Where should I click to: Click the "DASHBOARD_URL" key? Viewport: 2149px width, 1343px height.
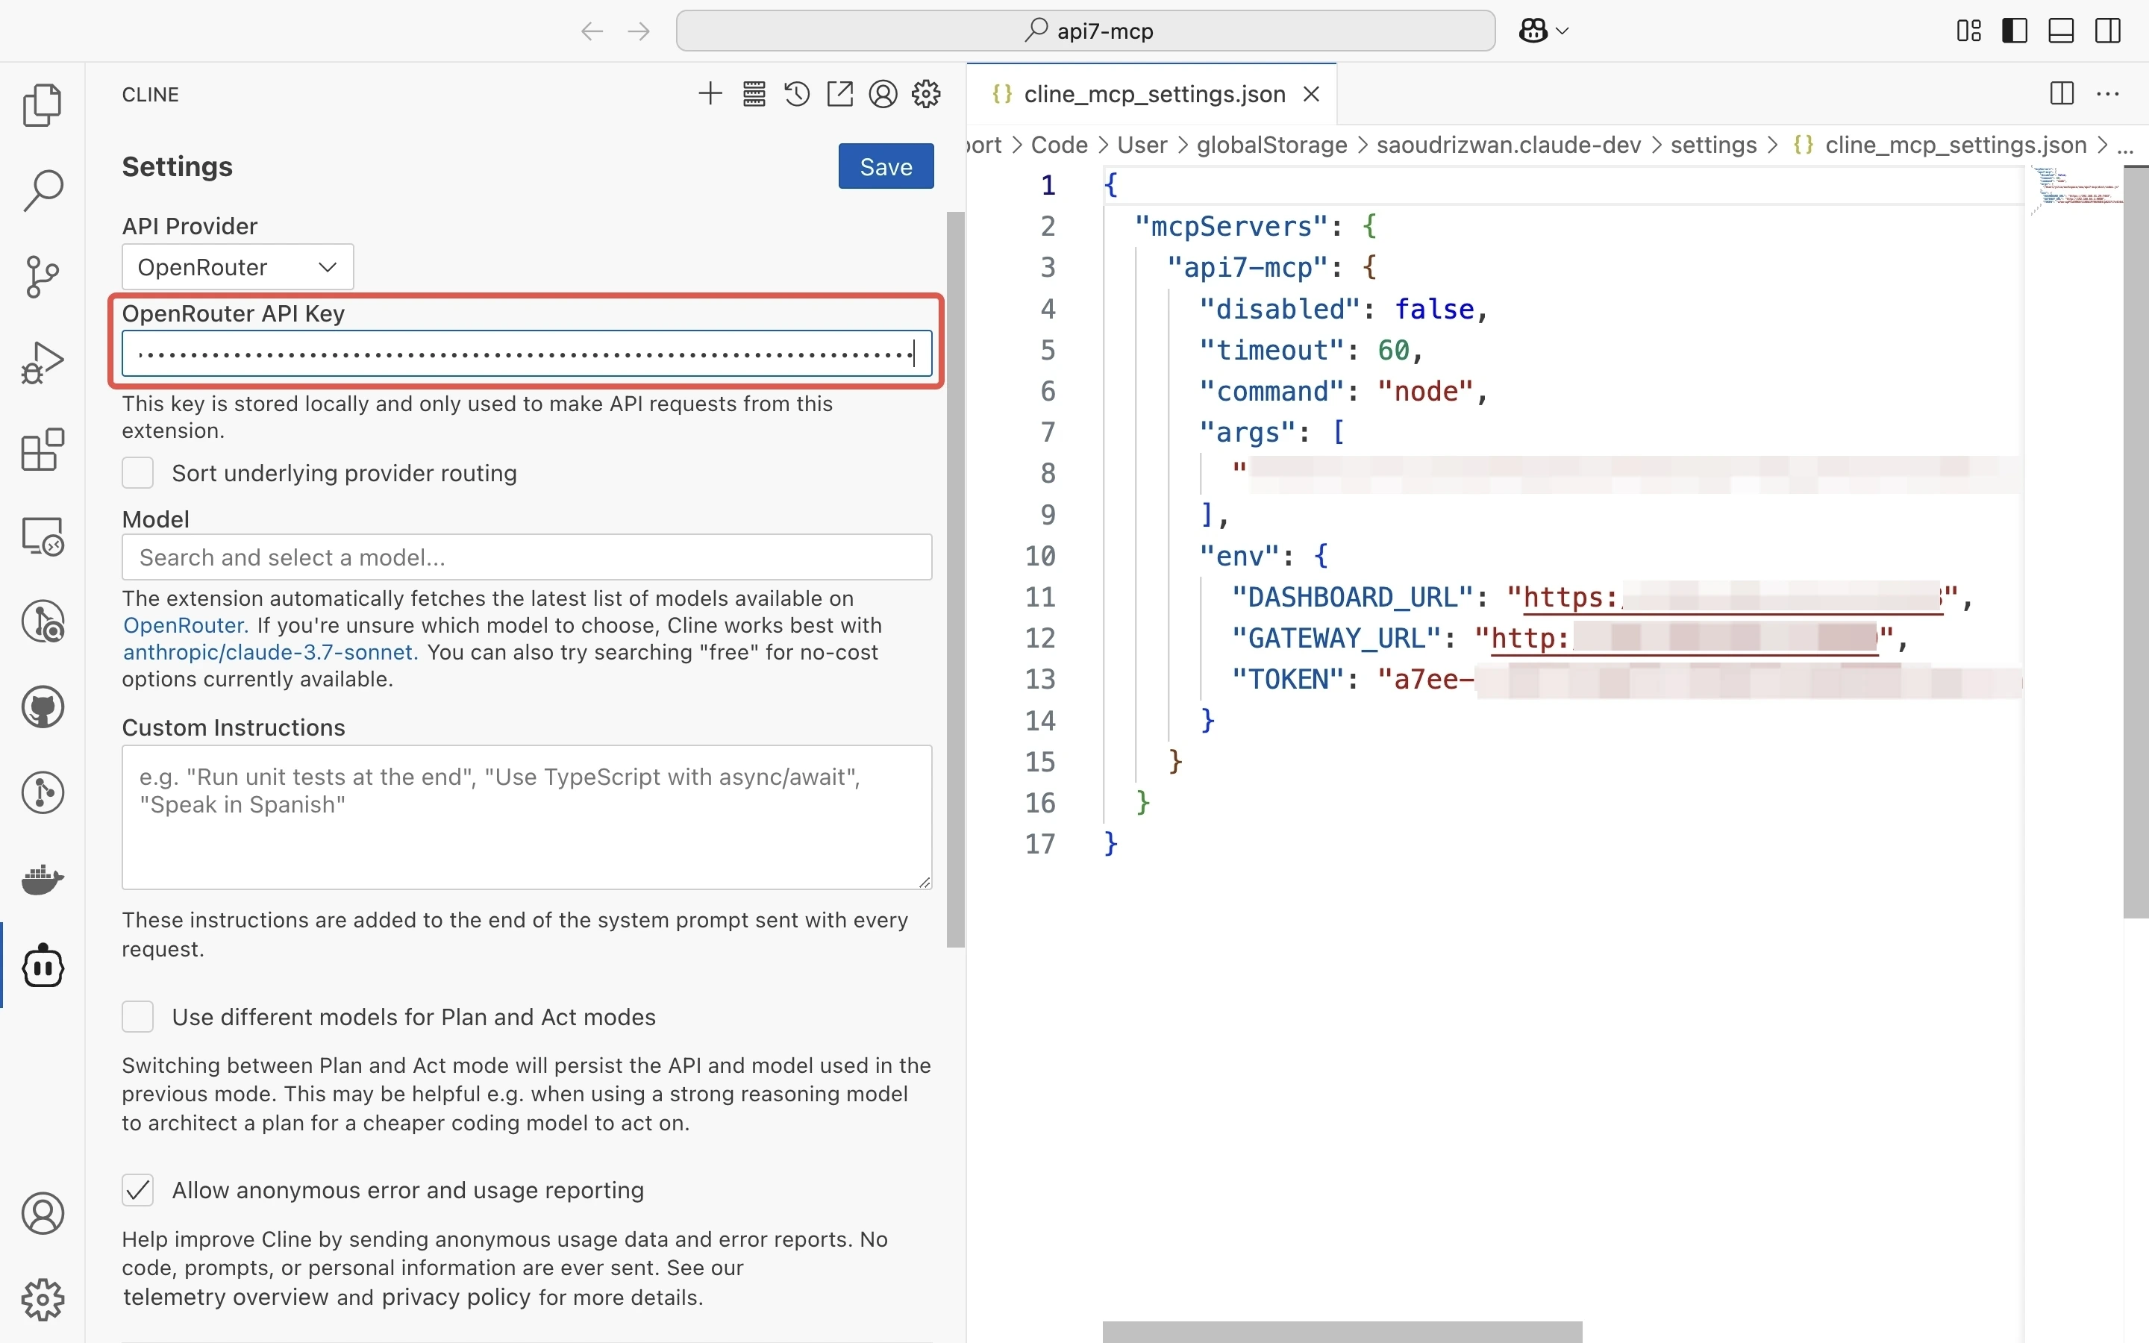(x=1352, y=597)
